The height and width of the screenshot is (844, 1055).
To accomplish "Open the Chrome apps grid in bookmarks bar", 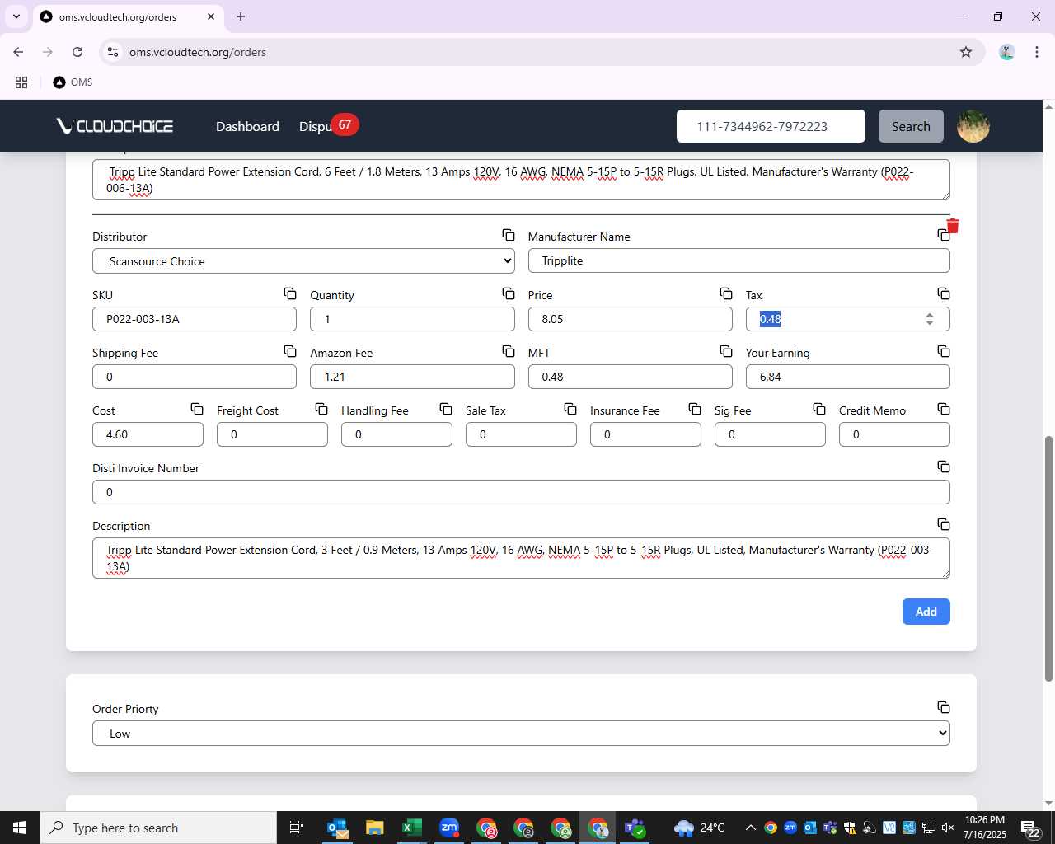I will [x=21, y=82].
